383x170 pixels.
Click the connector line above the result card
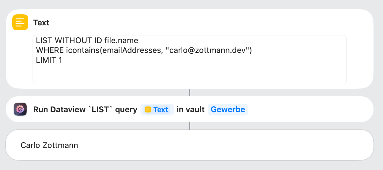click(x=190, y=126)
